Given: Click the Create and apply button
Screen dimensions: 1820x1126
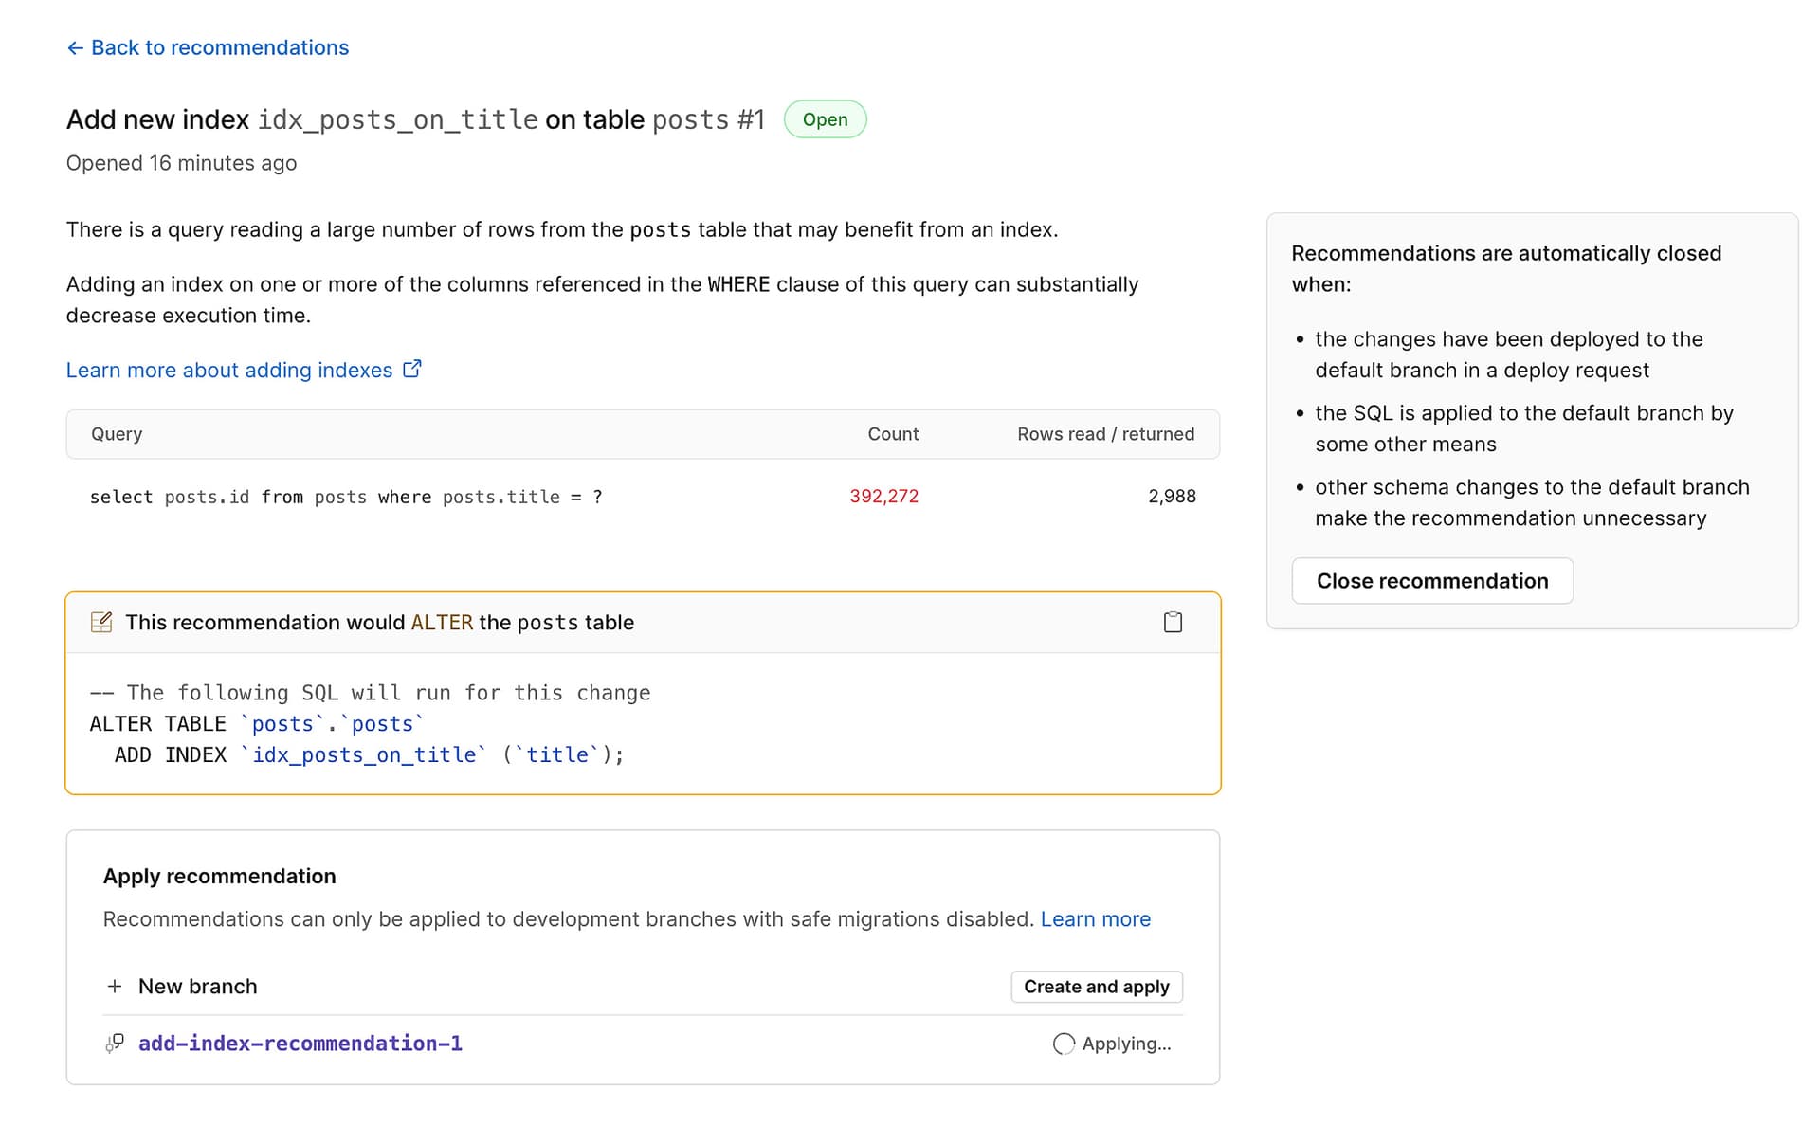Looking at the screenshot, I should click(x=1096, y=986).
